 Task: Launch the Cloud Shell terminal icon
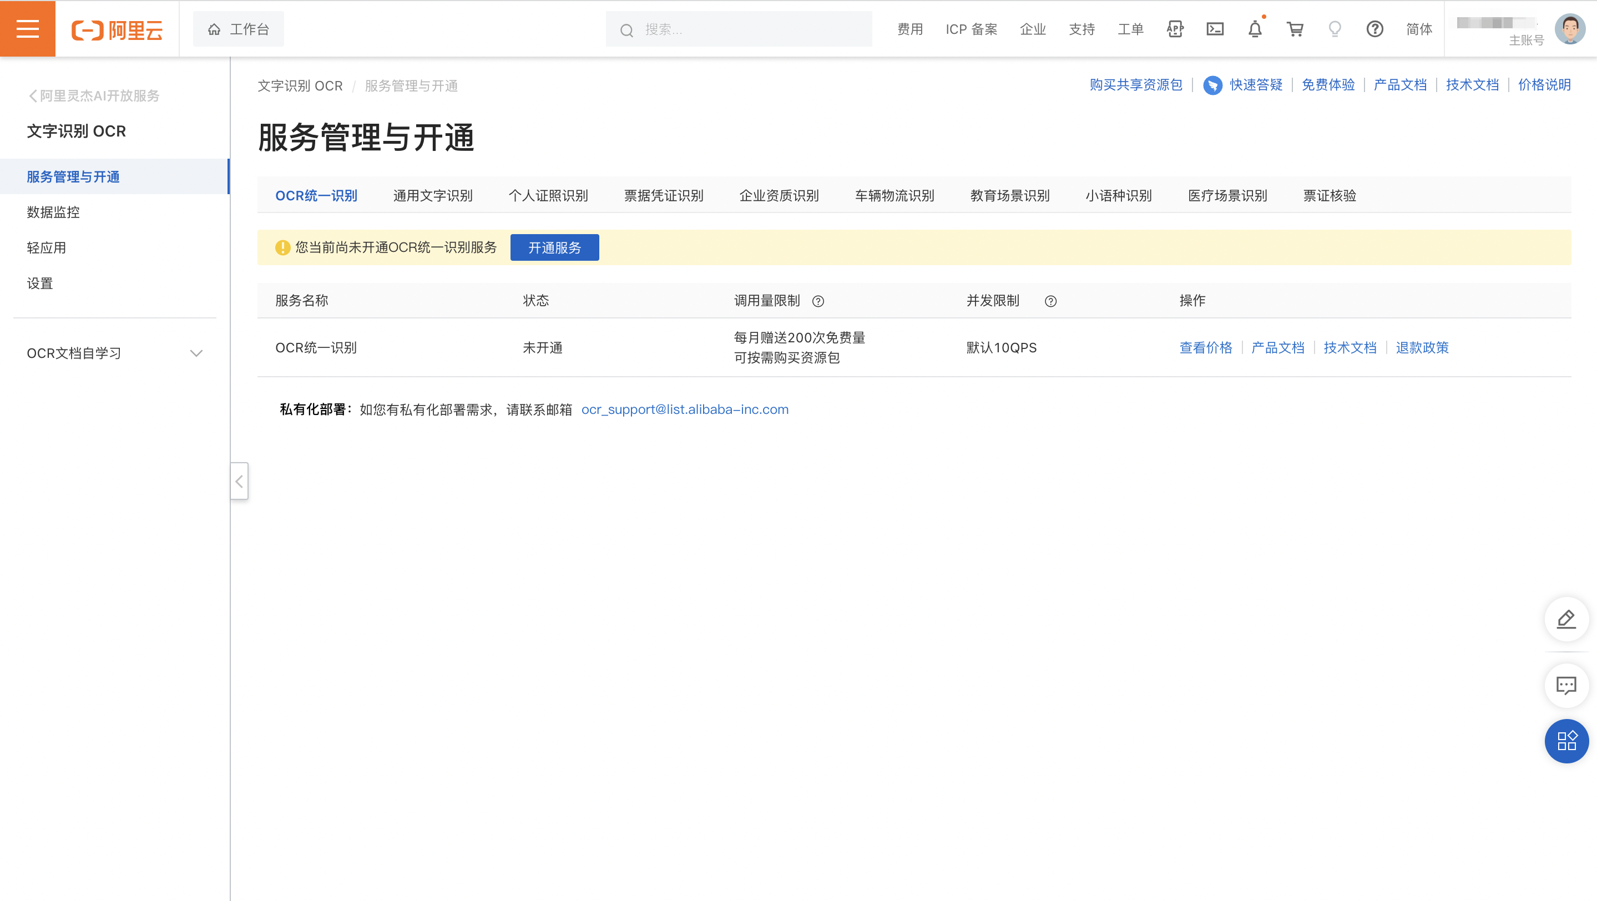point(1215,29)
